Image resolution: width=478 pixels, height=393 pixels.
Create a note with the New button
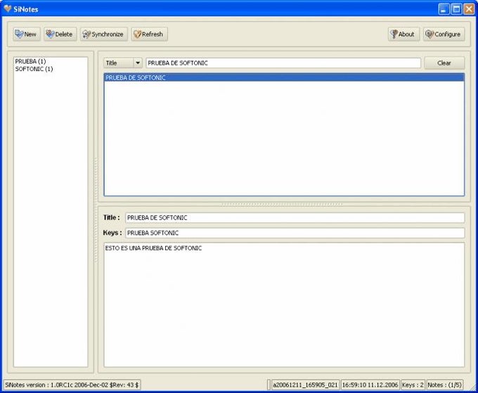(27, 34)
